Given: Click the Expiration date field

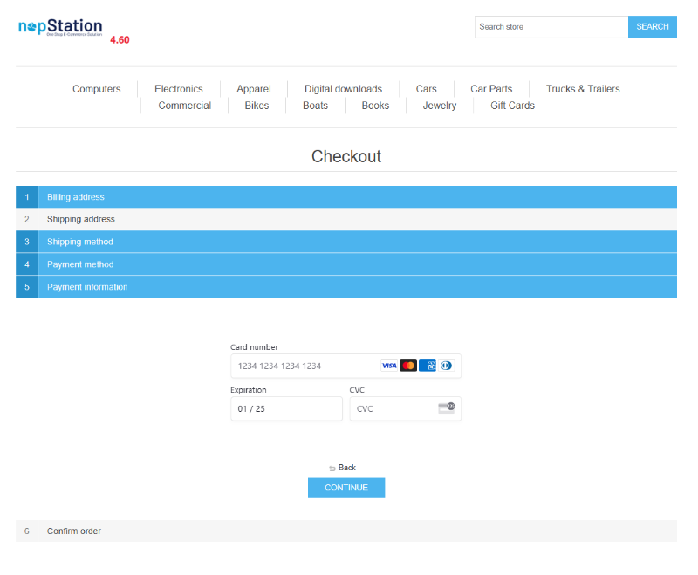Looking at the screenshot, I should pyautogui.click(x=286, y=407).
